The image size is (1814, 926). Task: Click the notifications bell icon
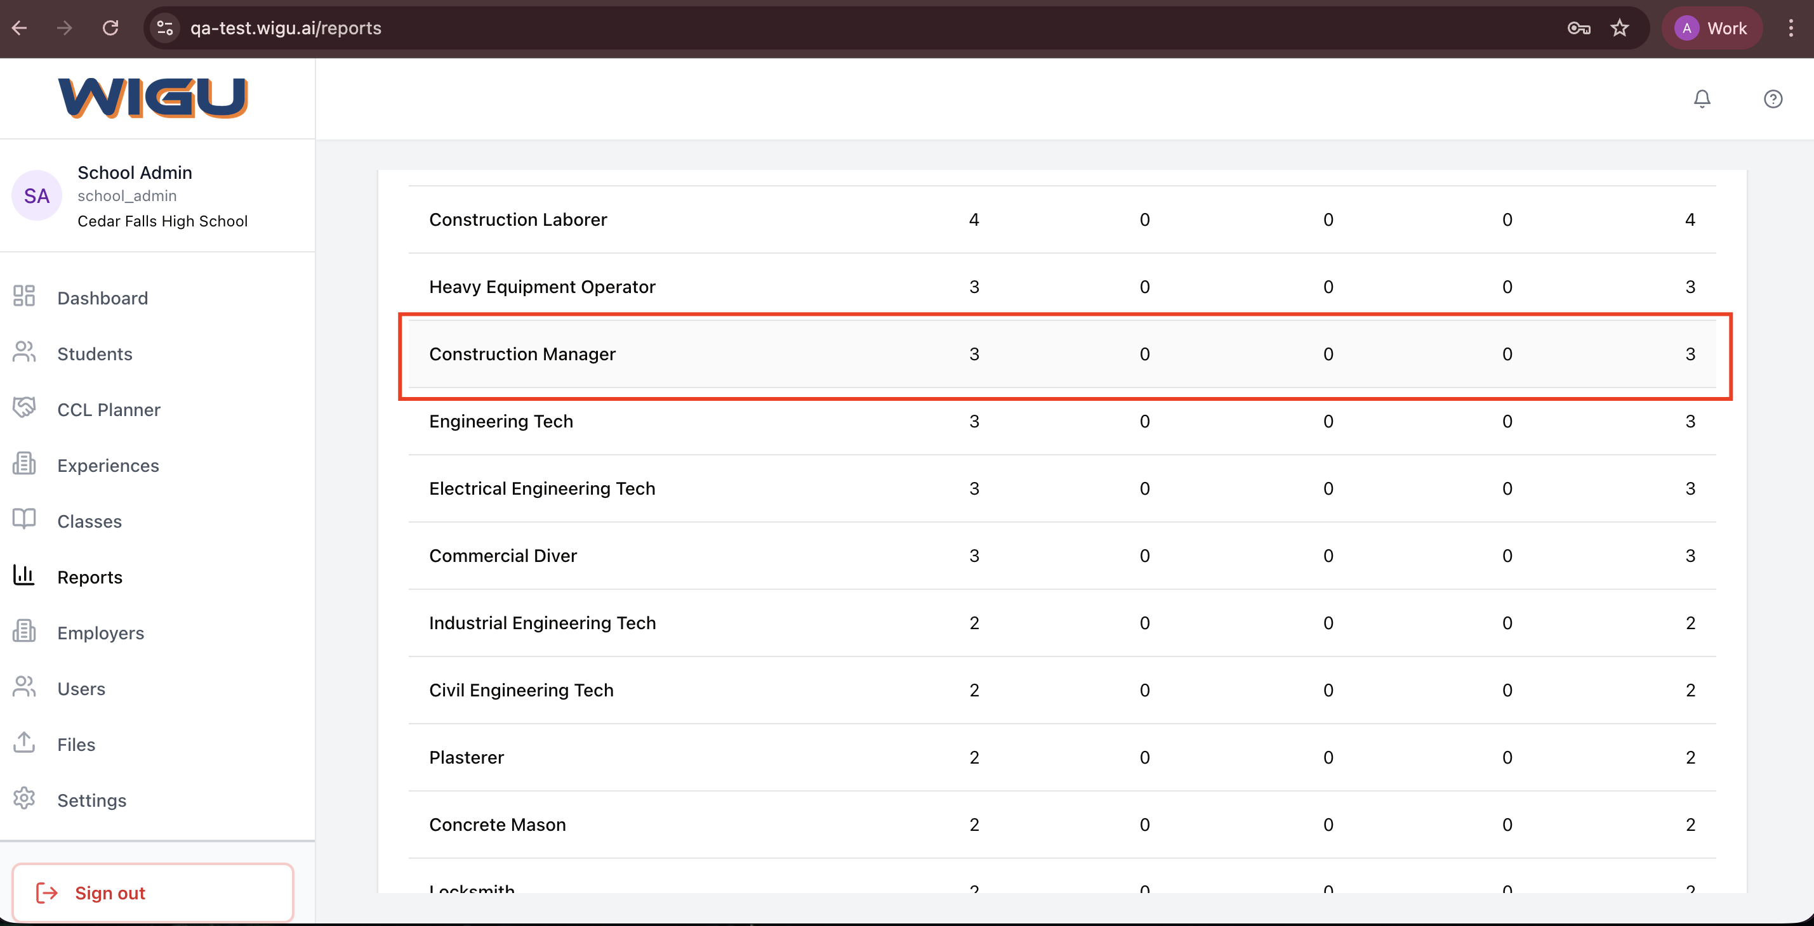(1701, 99)
